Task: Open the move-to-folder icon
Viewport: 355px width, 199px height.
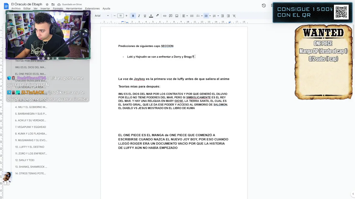Action: [53, 4]
